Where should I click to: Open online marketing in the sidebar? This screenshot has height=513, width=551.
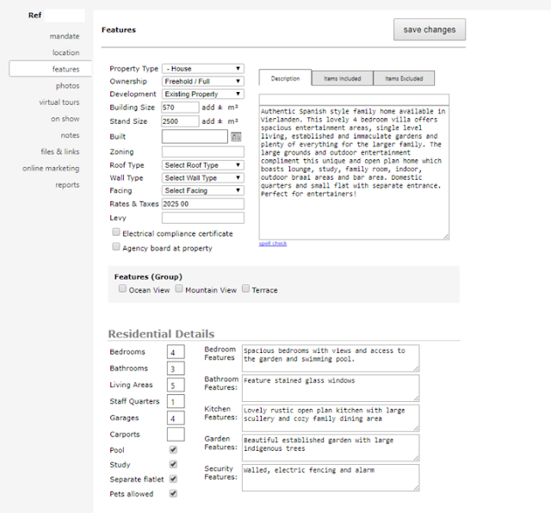point(51,169)
